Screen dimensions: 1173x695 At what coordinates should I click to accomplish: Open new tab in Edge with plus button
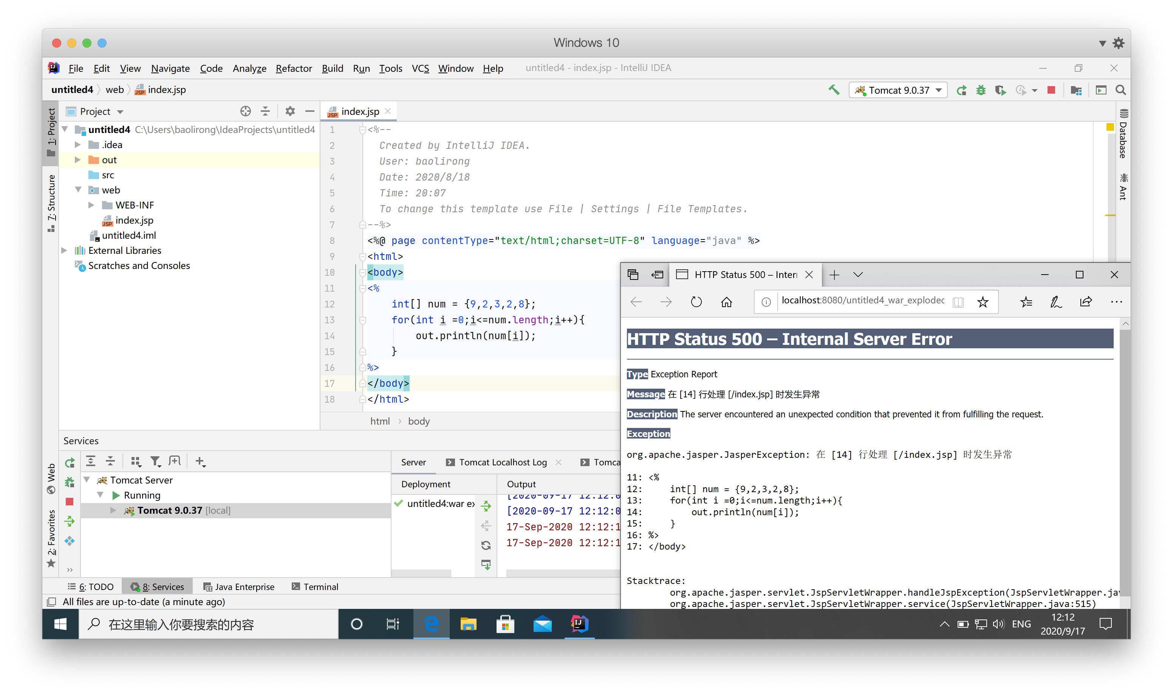834,275
